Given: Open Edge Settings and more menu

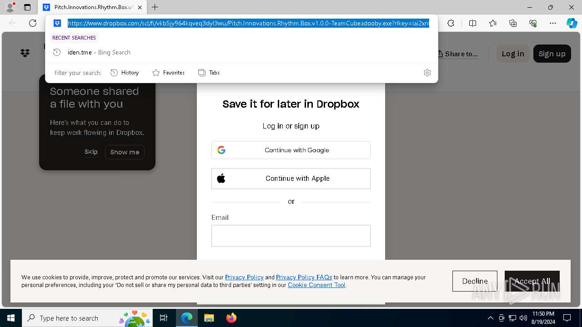Looking at the screenshot, I should coord(553,23).
